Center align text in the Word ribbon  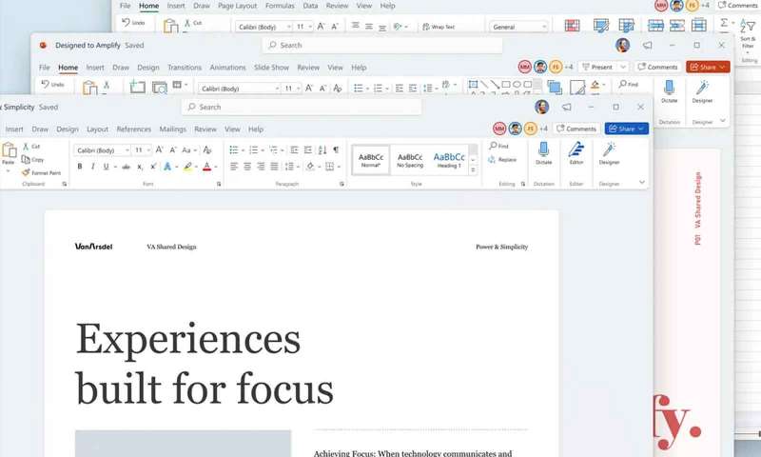[247, 167]
